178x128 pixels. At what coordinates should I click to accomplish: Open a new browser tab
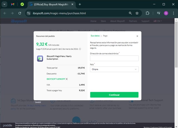coord(80,4)
